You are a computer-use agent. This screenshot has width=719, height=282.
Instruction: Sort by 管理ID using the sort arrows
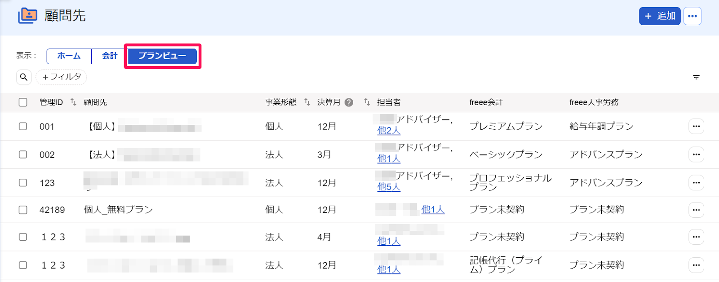tap(74, 102)
